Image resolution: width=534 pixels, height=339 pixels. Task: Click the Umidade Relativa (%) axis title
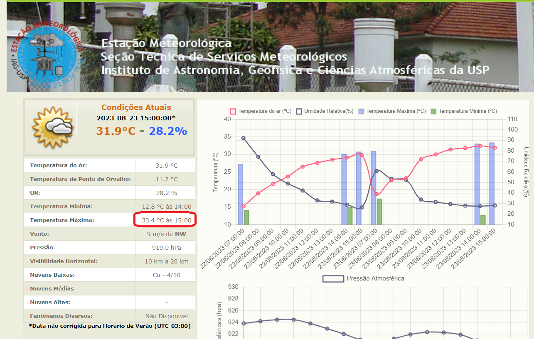pyautogui.click(x=526, y=172)
